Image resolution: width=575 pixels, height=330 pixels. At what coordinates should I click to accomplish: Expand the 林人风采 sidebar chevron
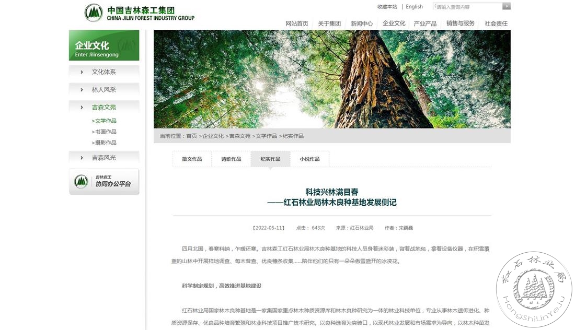pyautogui.click(x=82, y=90)
